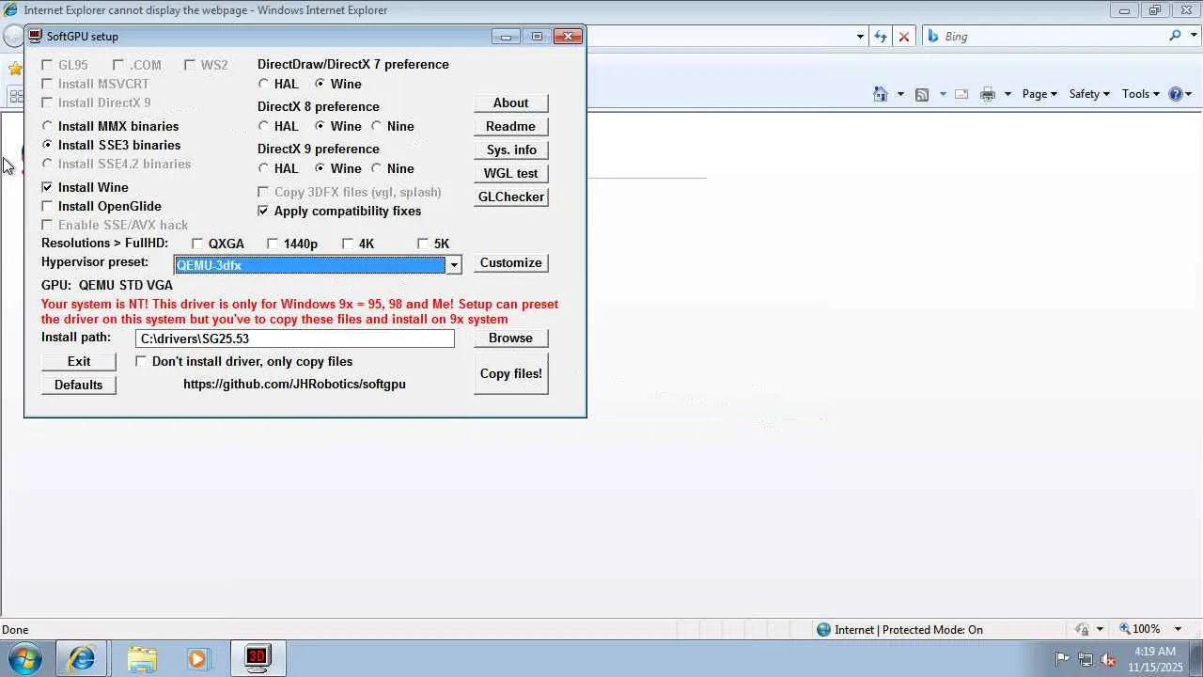
Task: Select Install MMX binaries radio button
Action: coord(47,126)
